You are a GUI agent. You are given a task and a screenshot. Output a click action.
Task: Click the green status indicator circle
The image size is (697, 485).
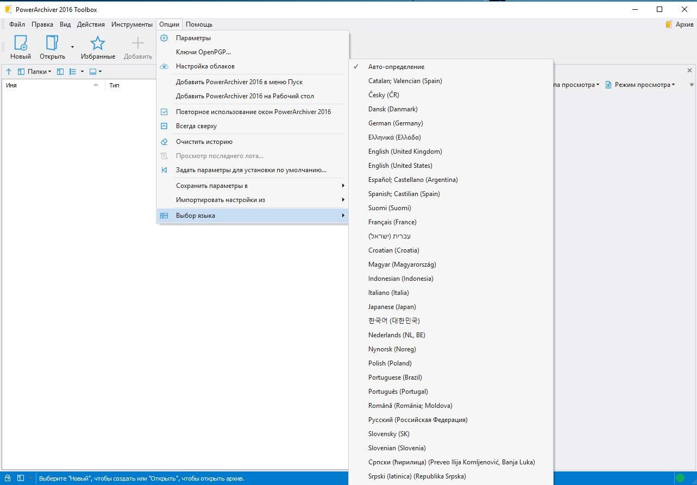(x=680, y=478)
